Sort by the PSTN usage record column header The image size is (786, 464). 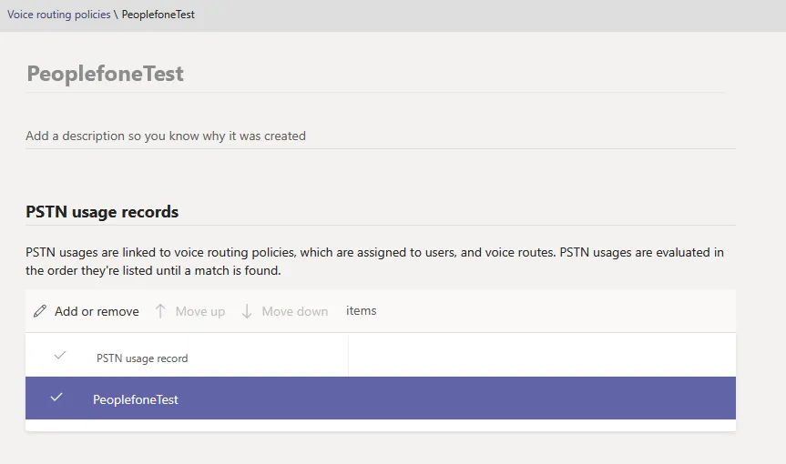click(142, 358)
